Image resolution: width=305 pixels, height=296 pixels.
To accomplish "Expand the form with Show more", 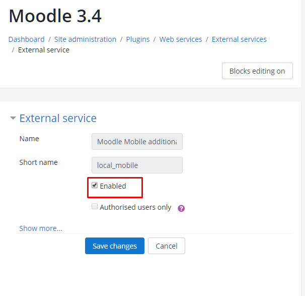I will pyautogui.click(x=41, y=228).
